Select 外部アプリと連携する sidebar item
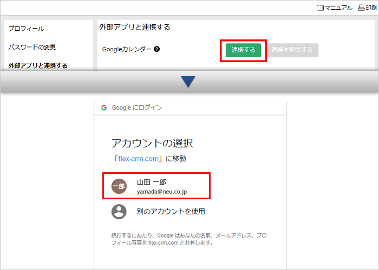The height and width of the screenshot is (270, 379). coord(38,65)
